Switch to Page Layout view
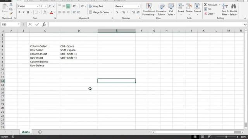This screenshot has width=248, height=139. pyautogui.click(x=202, y=137)
